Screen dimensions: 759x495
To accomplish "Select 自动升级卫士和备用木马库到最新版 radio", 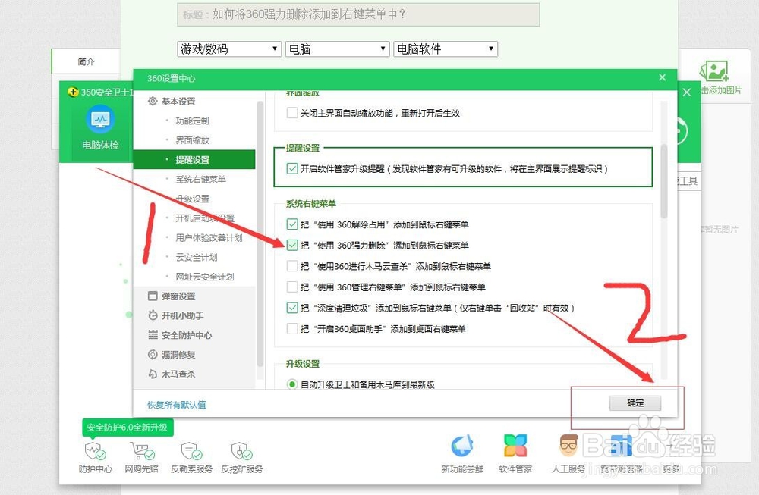I will point(292,384).
